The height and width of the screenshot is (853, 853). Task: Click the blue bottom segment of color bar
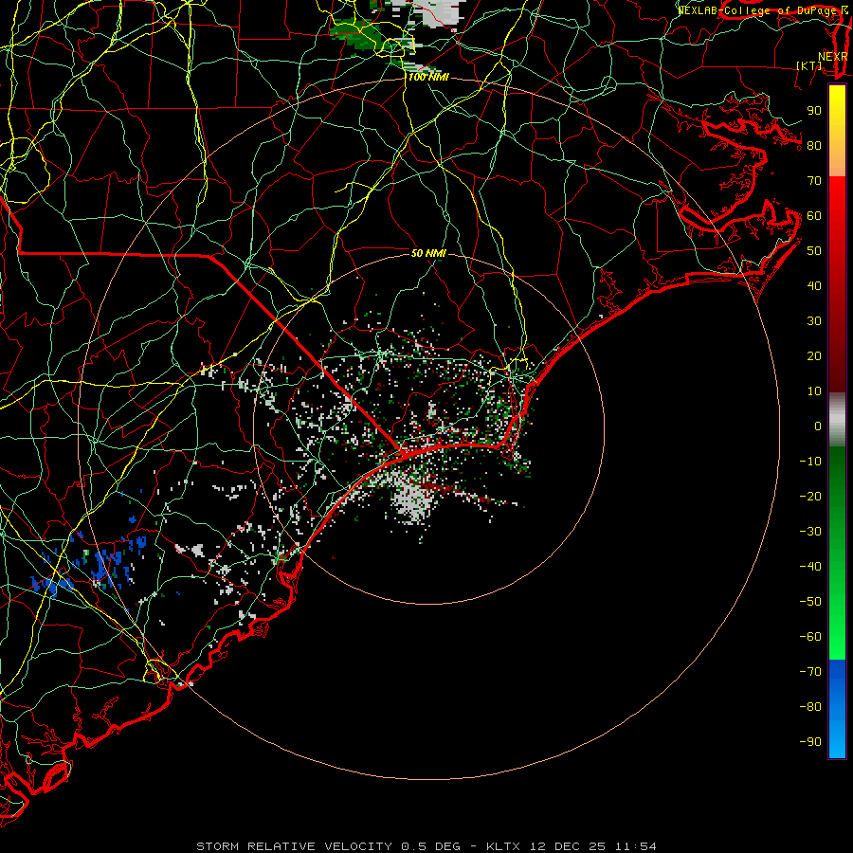click(837, 709)
